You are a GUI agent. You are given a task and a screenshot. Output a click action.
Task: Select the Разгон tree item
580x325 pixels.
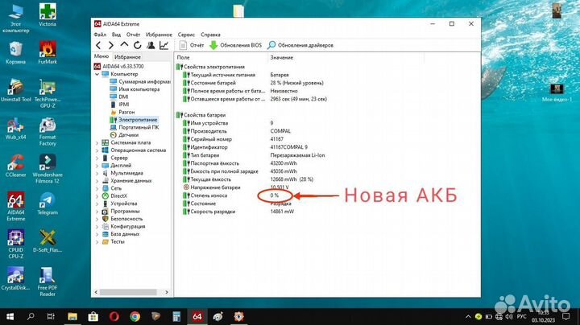tap(122, 112)
